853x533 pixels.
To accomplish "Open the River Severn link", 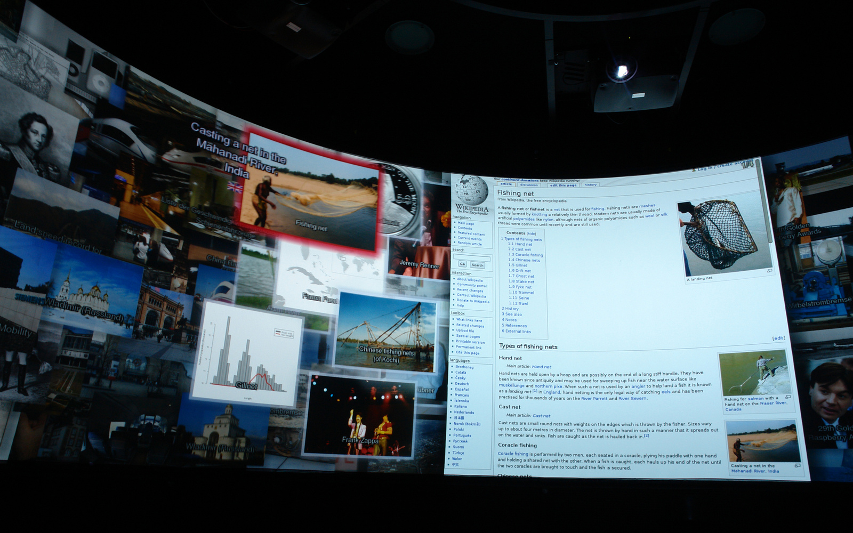I will coord(632,398).
